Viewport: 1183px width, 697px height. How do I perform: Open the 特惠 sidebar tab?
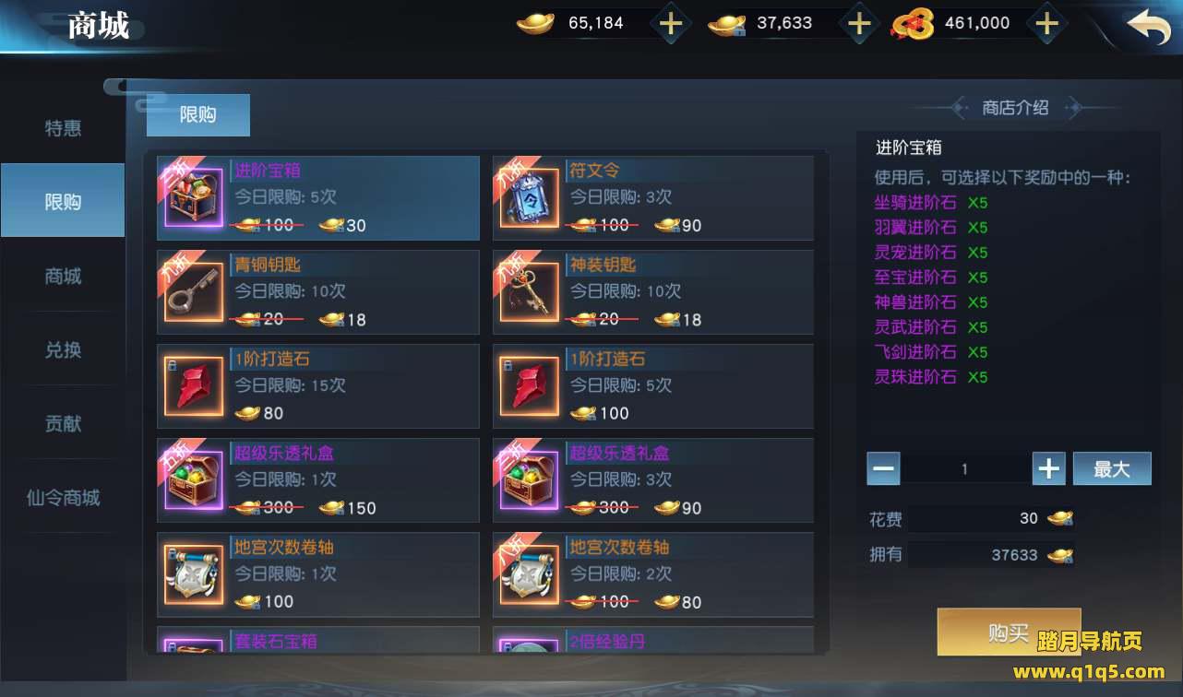63,128
